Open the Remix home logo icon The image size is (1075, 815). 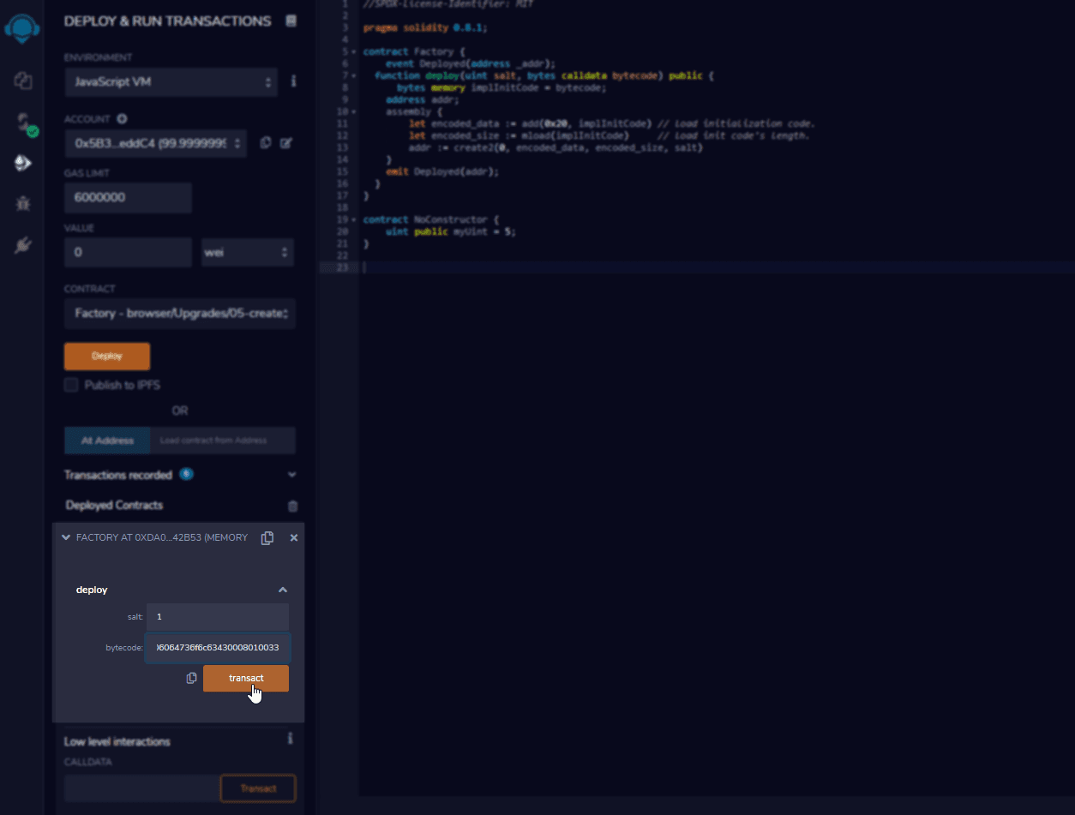(x=21, y=27)
